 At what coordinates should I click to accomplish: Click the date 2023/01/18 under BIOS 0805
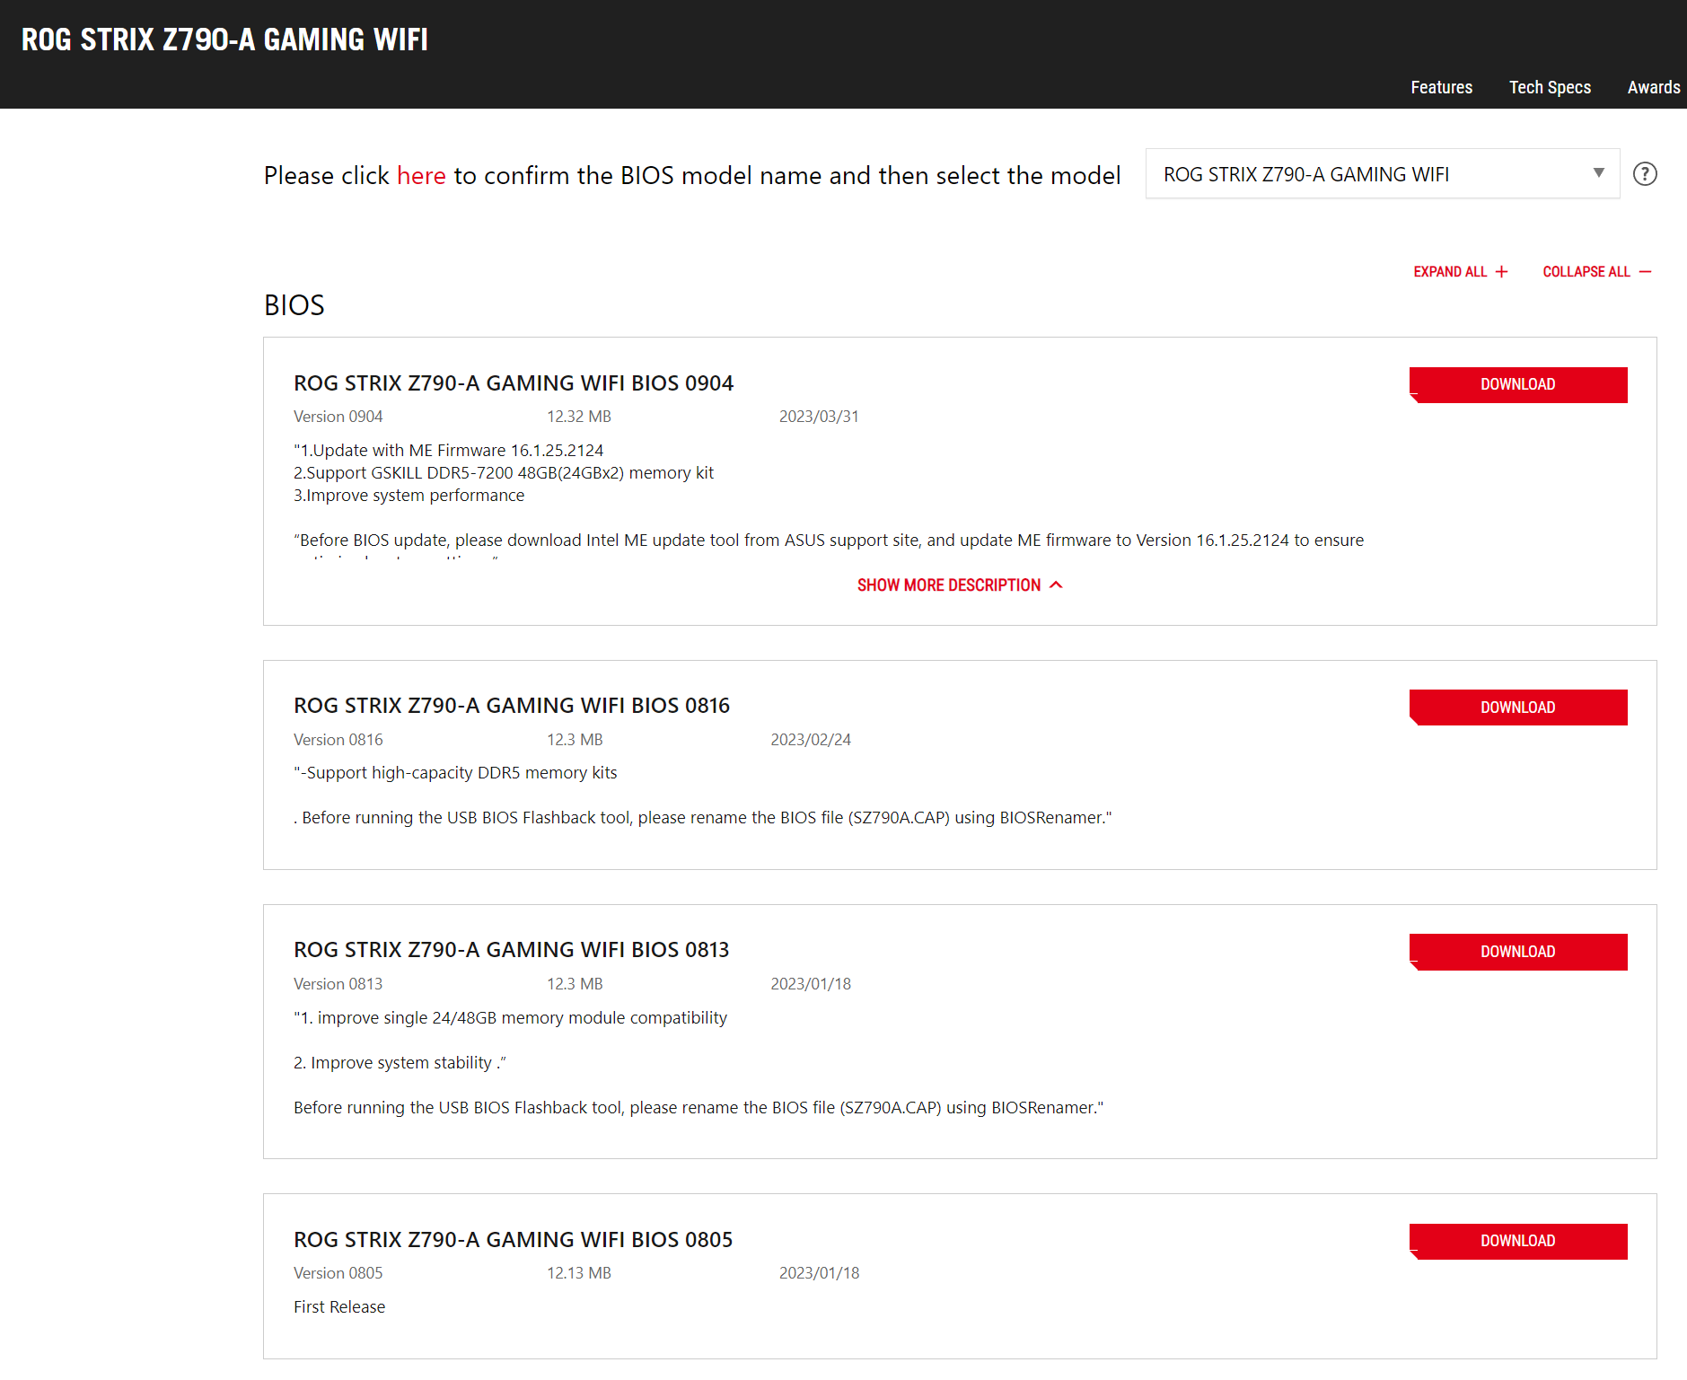click(x=820, y=1273)
